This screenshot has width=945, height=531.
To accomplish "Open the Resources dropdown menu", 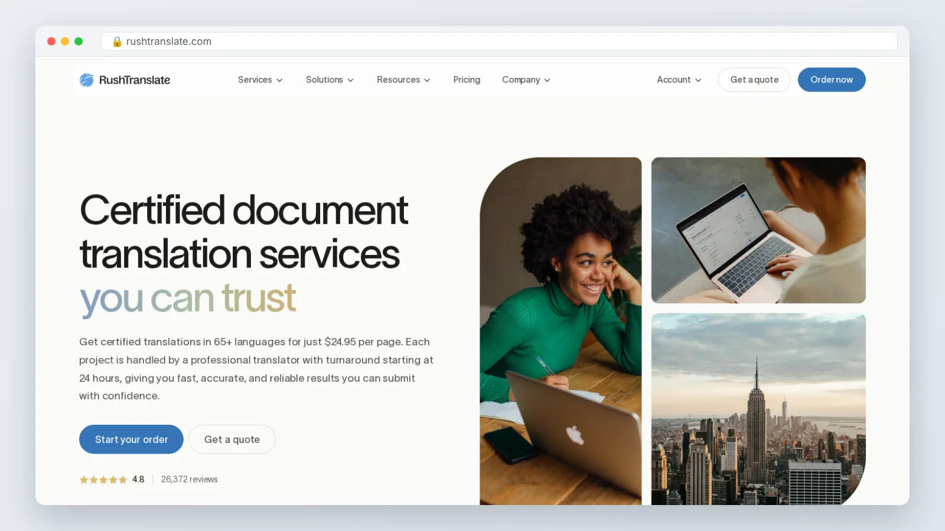I will tap(403, 80).
